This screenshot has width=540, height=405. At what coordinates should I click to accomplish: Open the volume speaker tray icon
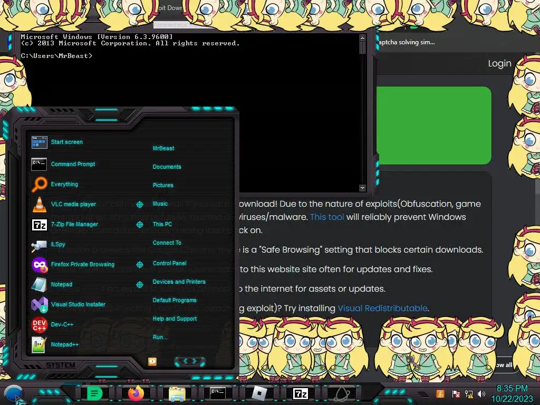tap(481, 393)
